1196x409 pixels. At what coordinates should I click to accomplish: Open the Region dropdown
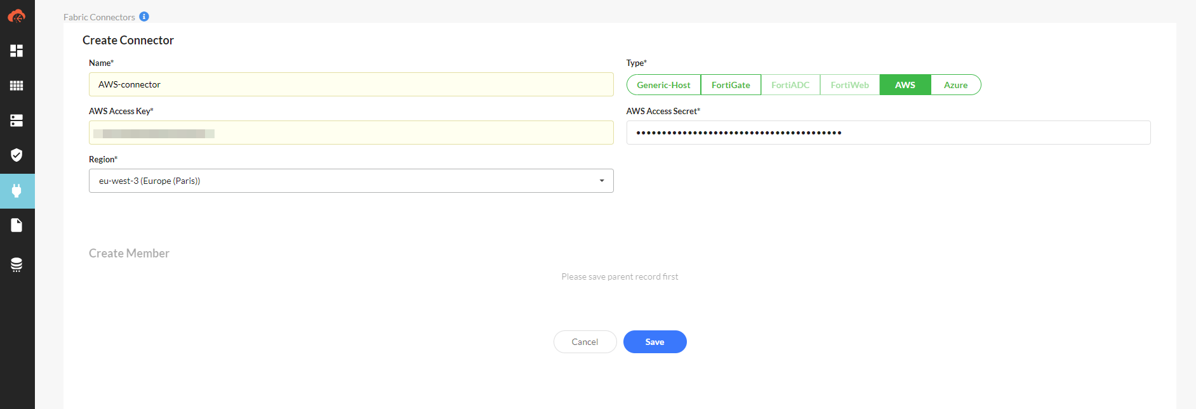350,181
